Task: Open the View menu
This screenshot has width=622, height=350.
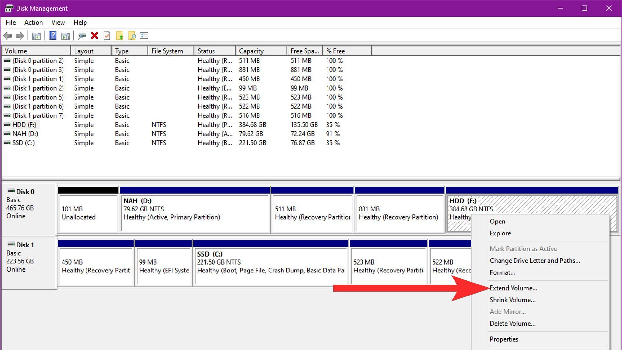Action: pyautogui.click(x=58, y=22)
